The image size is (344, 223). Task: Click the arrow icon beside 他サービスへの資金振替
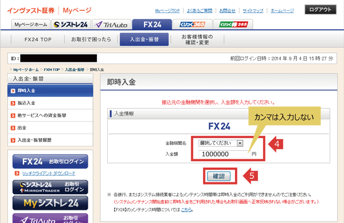[x=13, y=115]
